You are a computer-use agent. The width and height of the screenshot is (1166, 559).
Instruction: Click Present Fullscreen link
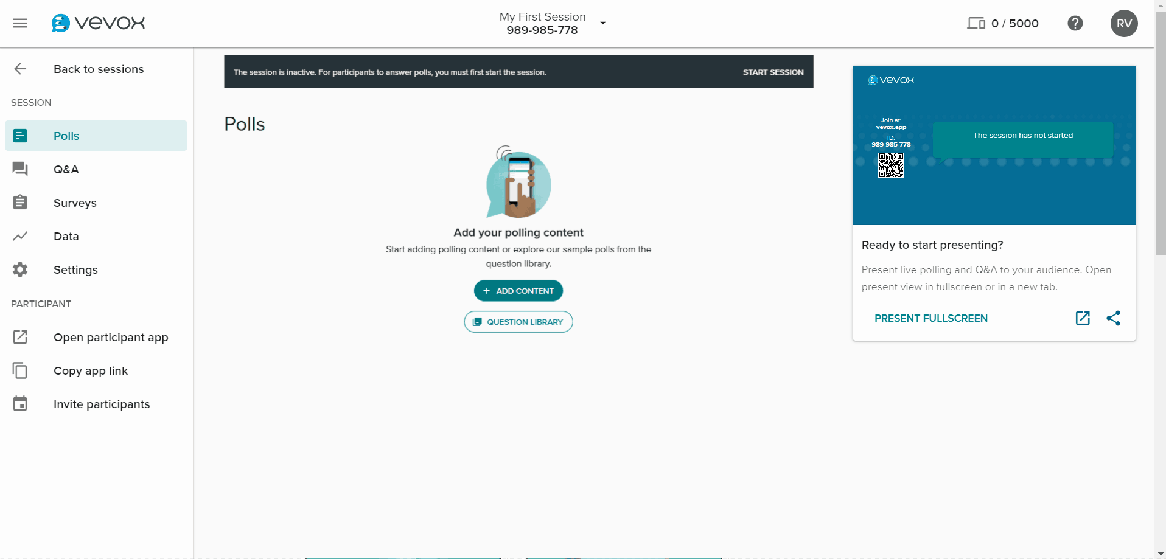point(930,318)
